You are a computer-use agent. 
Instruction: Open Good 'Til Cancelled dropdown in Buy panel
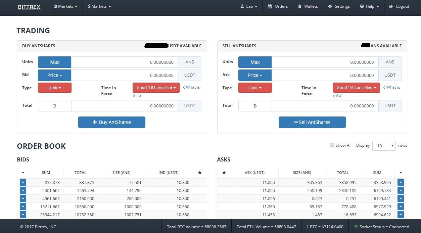coord(156,88)
